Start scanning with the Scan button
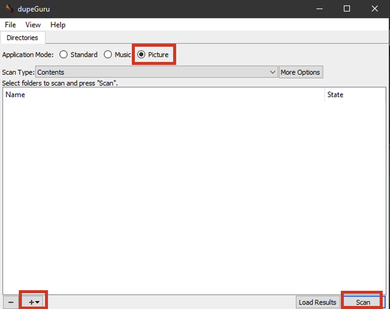 (x=363, y=302)
